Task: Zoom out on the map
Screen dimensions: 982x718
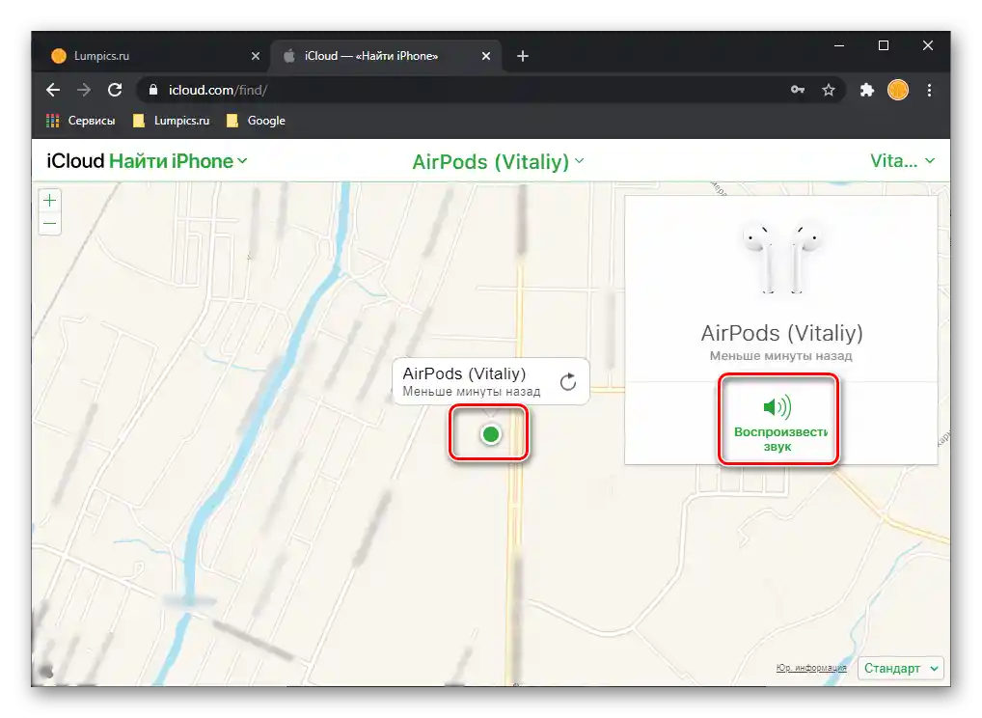Action: pos(49,223)
